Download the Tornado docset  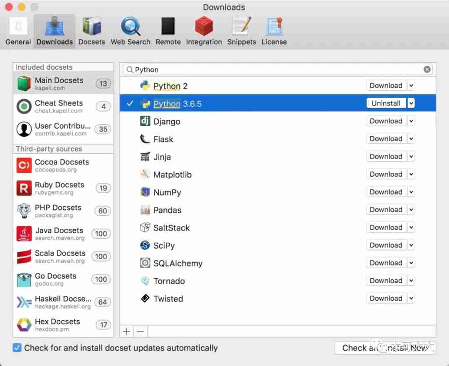[386, 281]
